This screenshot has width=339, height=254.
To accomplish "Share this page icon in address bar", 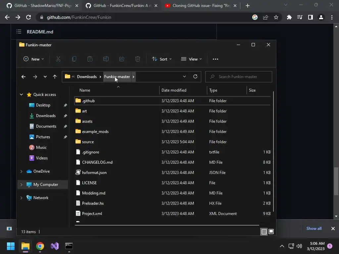I will point(266,17).
